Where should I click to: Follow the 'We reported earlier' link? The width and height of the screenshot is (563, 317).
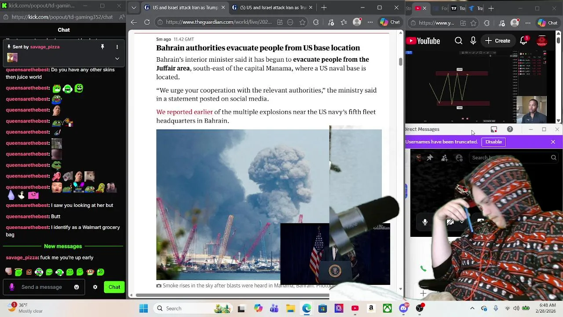point(184,112)
